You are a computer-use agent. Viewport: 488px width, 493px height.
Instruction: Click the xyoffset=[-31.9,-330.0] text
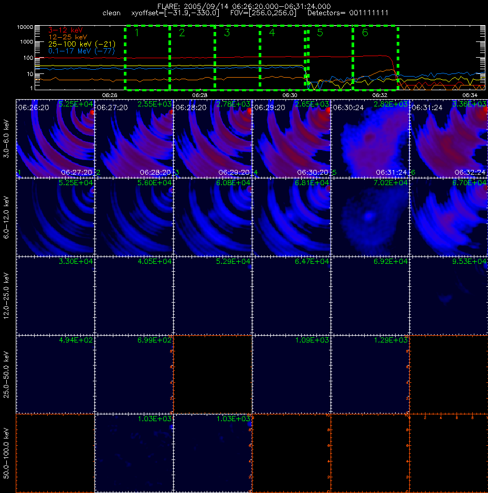175,13
